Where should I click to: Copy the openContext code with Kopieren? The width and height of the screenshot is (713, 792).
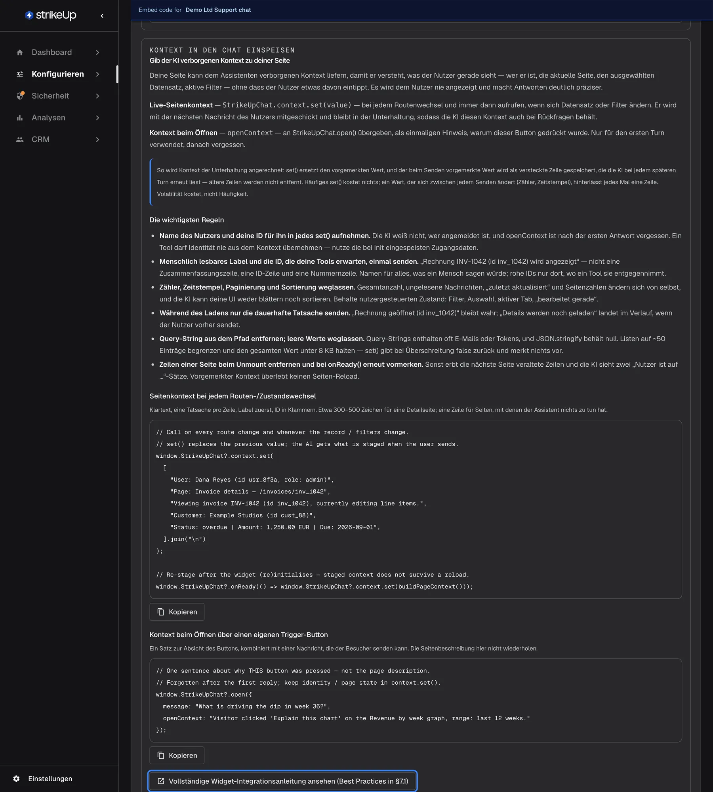coord(177,755)
